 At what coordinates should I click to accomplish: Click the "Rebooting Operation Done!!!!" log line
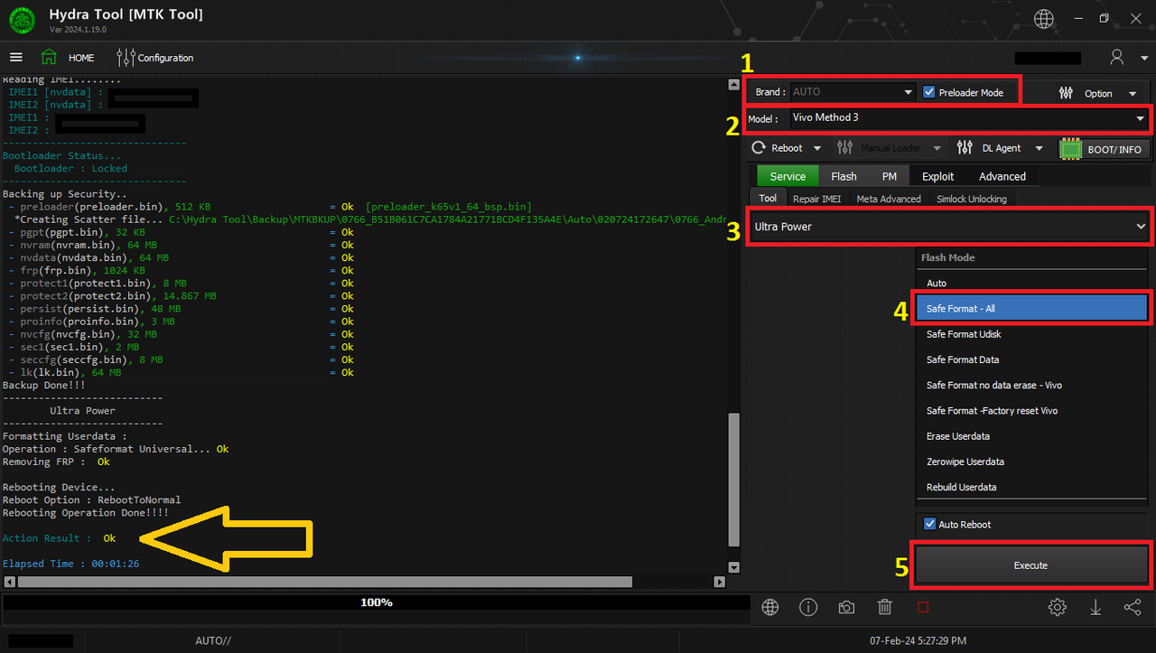[x=86, y=512]
